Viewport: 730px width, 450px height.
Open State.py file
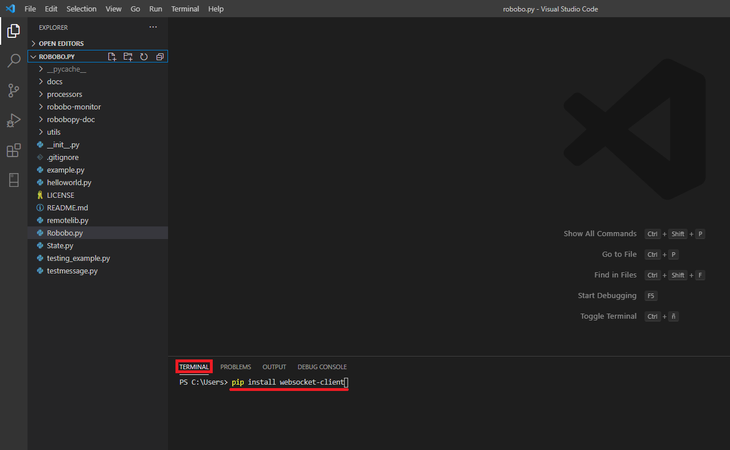(x=97, y=246)
